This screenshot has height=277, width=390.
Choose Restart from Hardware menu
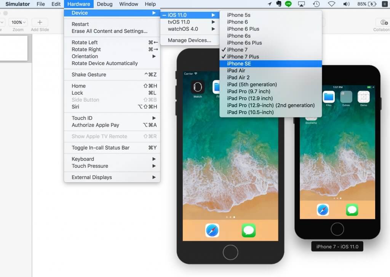click(112, 24)
